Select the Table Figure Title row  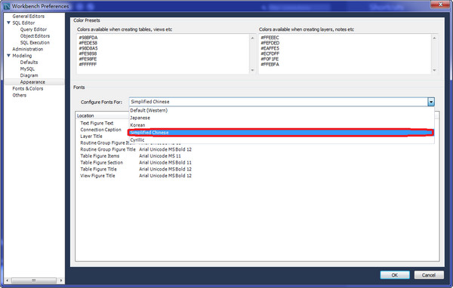(x=98, y=170)
